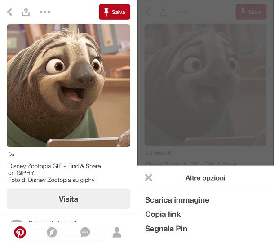
Task: Tap the dimmed back arrow in right screen
Action: point(147,12)
